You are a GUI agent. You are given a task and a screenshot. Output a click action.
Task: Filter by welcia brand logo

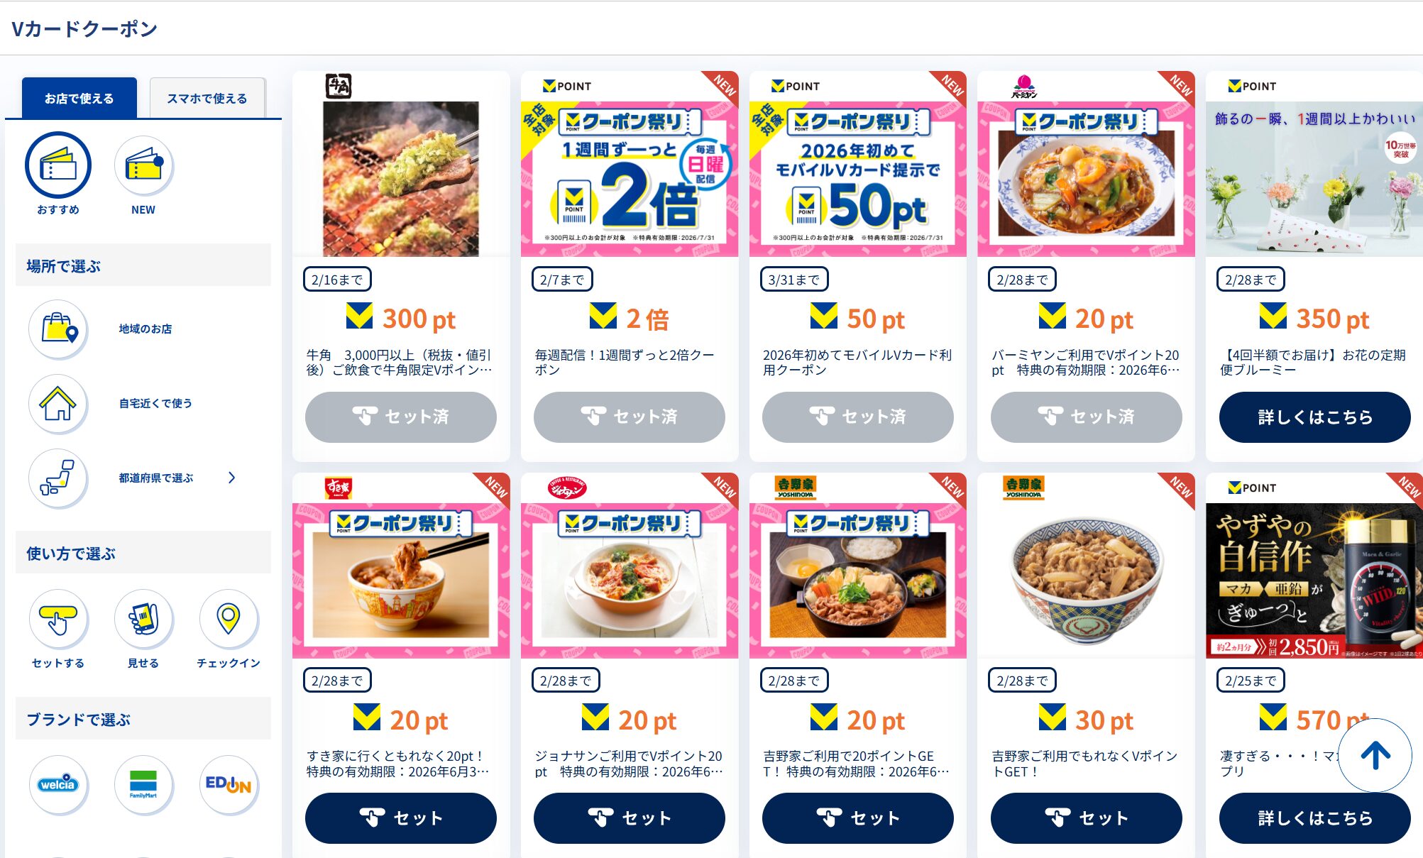(x=58, y=785)
